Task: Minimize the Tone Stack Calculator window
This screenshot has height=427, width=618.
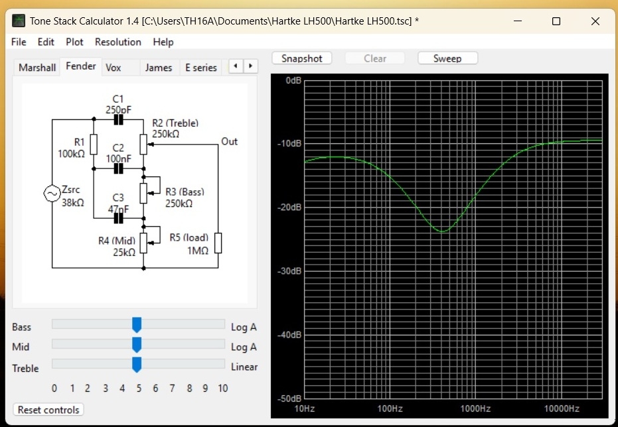Action: tap(518, 21)
